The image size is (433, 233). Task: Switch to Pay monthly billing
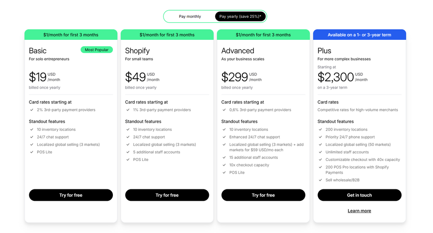pyautogui.click(x=190, y=17)
